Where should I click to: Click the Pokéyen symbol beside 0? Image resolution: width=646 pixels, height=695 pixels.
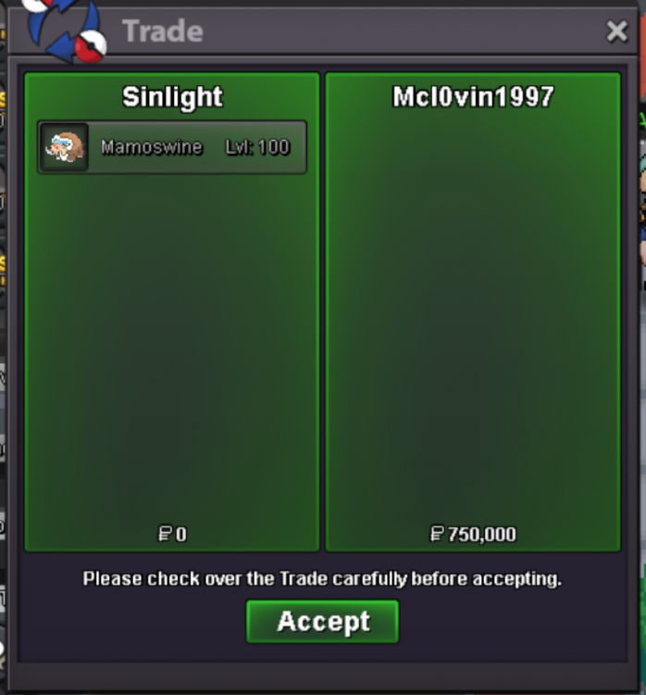(x=165, y=534)
